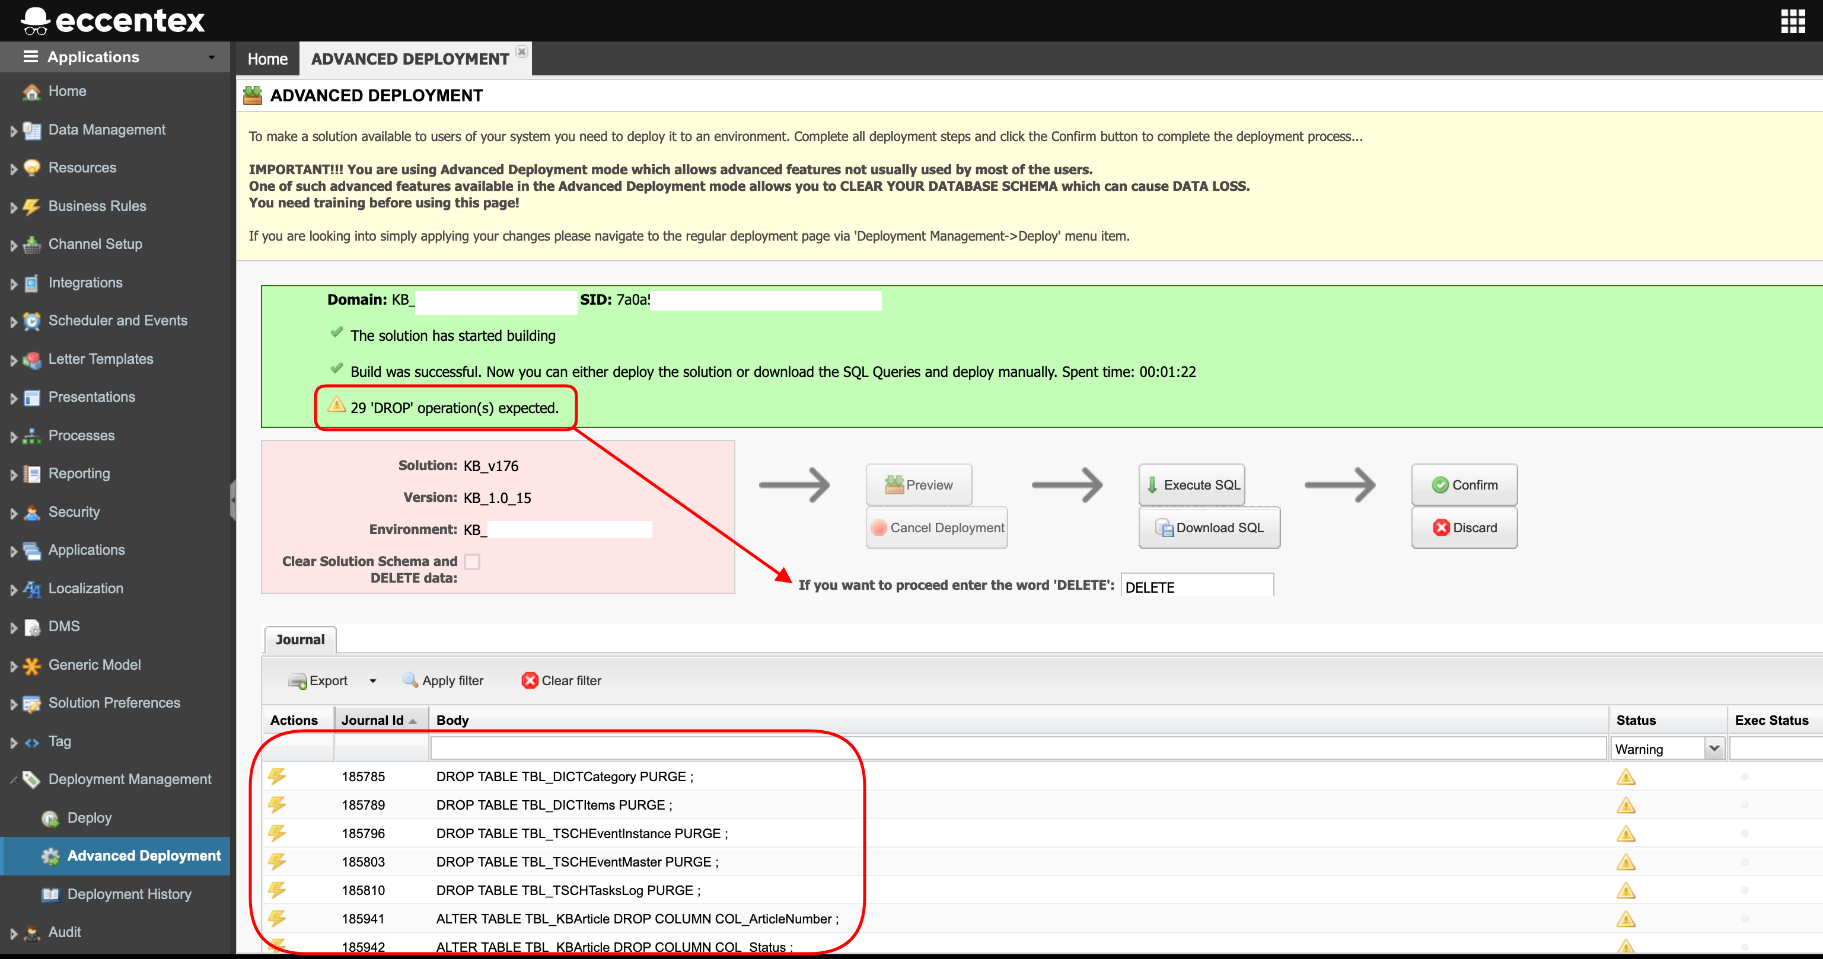
Task: Click the Tag code icon
Action: click(31, 742)
